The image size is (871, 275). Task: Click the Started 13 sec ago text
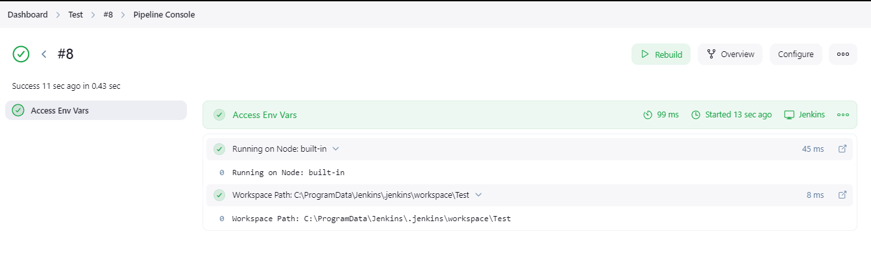coord(739,115)
